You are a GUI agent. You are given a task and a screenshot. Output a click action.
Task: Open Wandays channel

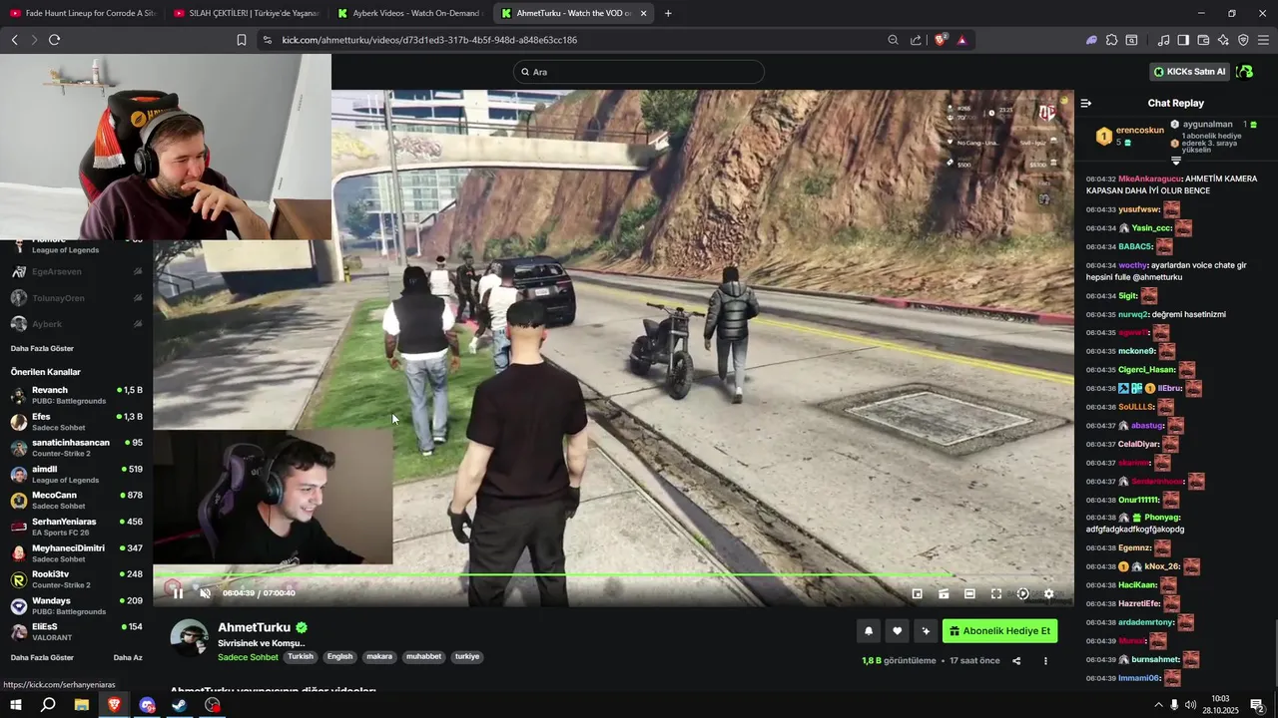[76, 606]
